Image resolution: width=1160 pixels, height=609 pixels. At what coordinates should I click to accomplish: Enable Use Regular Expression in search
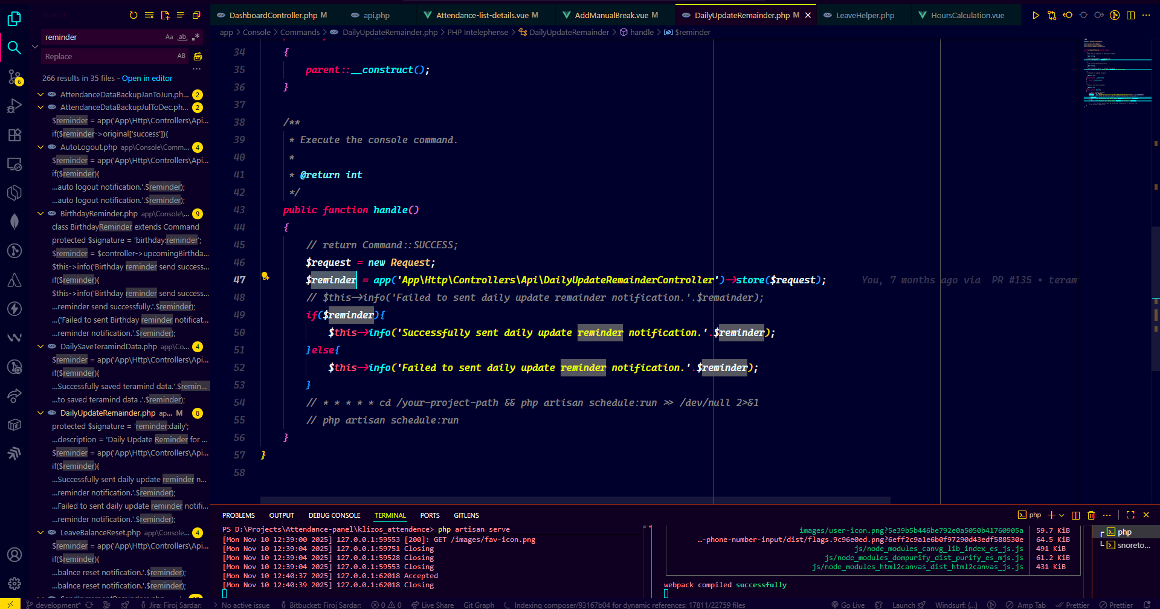coord(196,37)
